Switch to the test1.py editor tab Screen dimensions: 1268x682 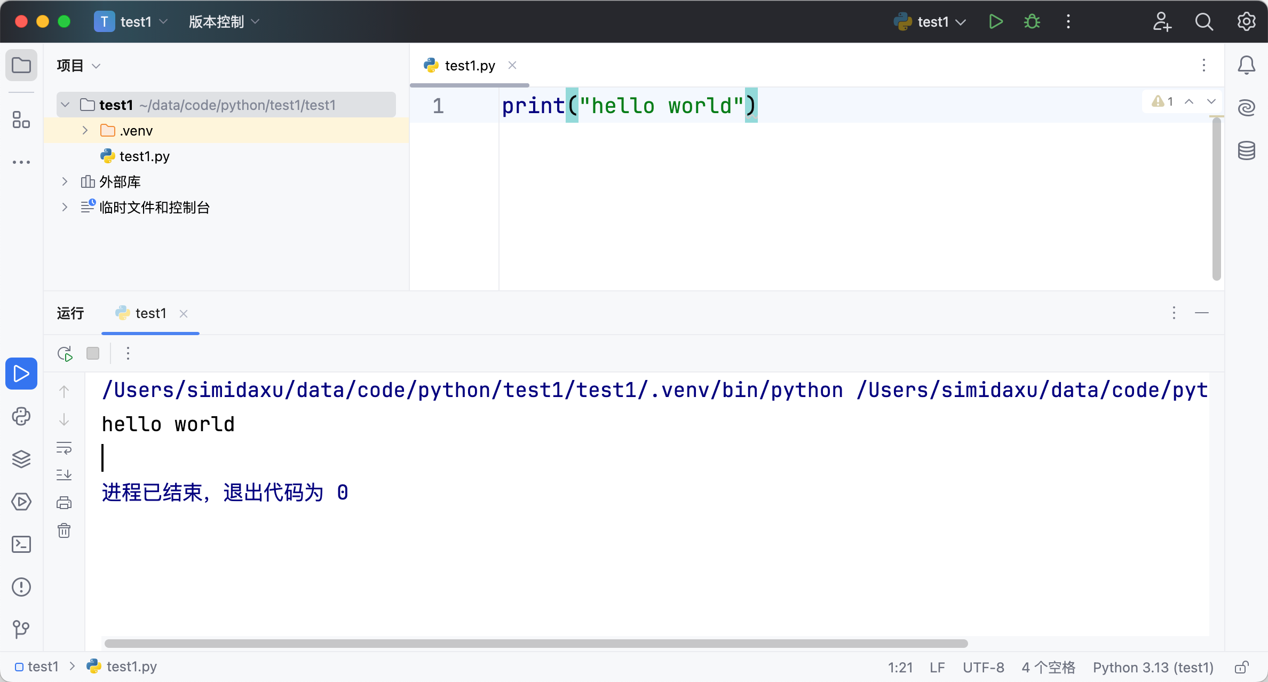(470, 65)
